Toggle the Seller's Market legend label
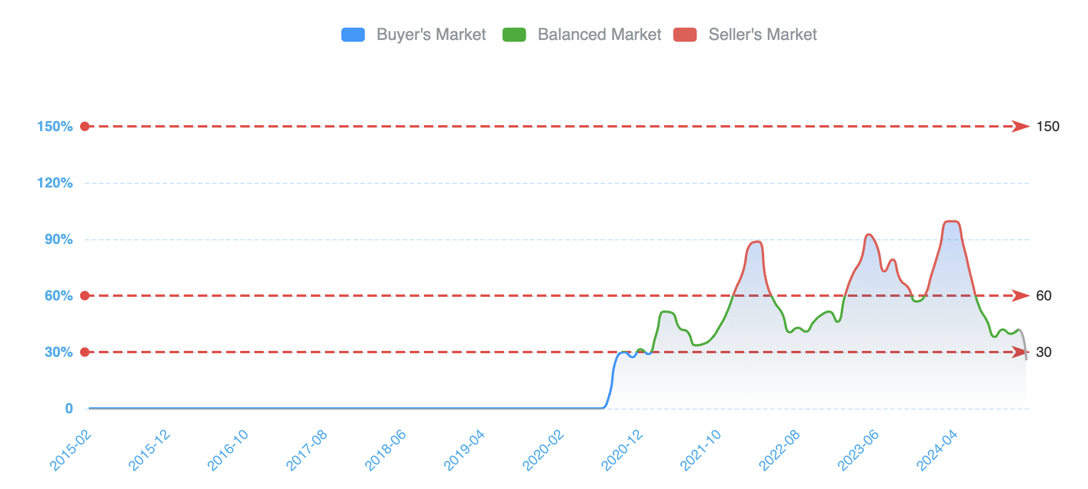The width and height of the screenshot is (1088, 489). tap(762, 35)
